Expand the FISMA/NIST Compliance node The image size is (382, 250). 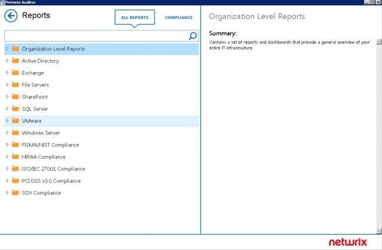coord(7,145)
